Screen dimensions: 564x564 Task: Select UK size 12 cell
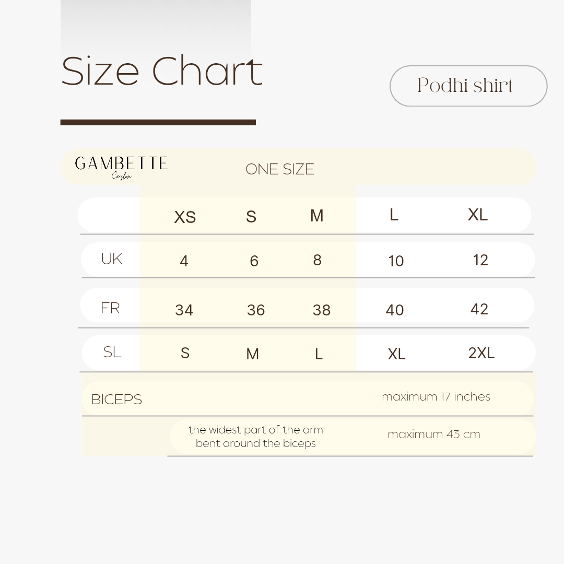(480, 260)
